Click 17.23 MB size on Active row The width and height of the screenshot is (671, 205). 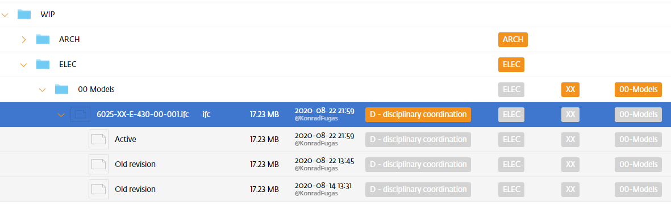point(264,139)
